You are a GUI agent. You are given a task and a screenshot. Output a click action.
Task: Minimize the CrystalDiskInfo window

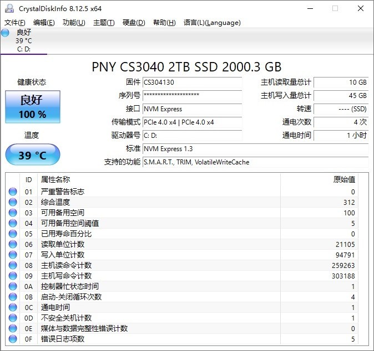tap(310, 8)
